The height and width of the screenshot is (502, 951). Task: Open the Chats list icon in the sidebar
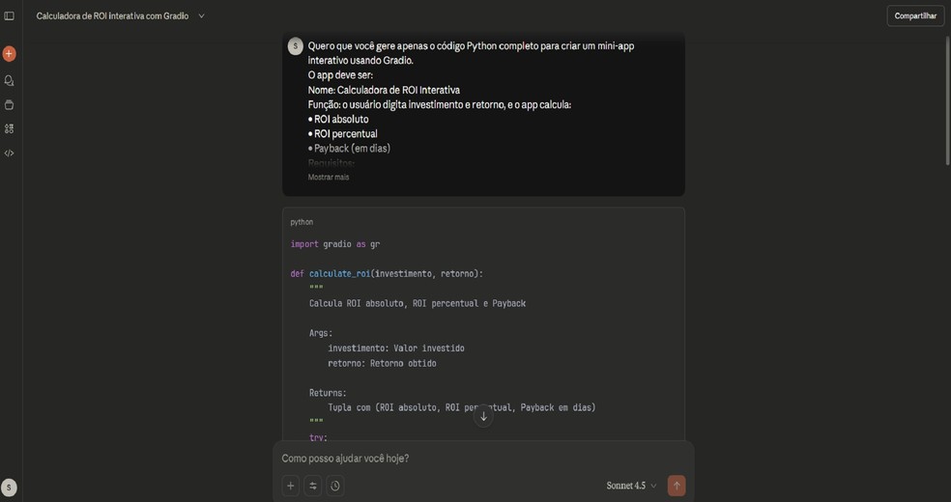tap(9, 81)
